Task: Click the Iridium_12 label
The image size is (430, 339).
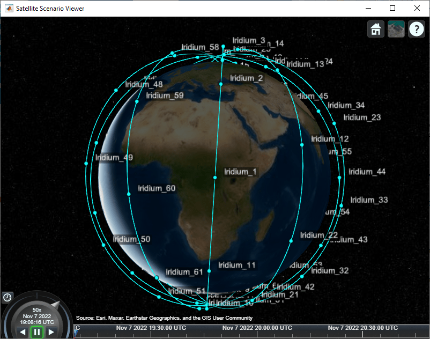Action: [x=330, y=139]
